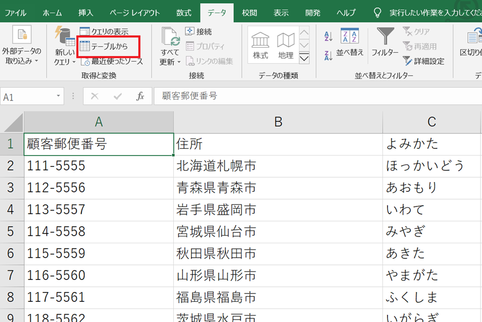Image resolution: width=482 pixels, height=322 pixels.
Task: Open the Formulas (数式) ribbon tab
Action: [x=183, y=12]
